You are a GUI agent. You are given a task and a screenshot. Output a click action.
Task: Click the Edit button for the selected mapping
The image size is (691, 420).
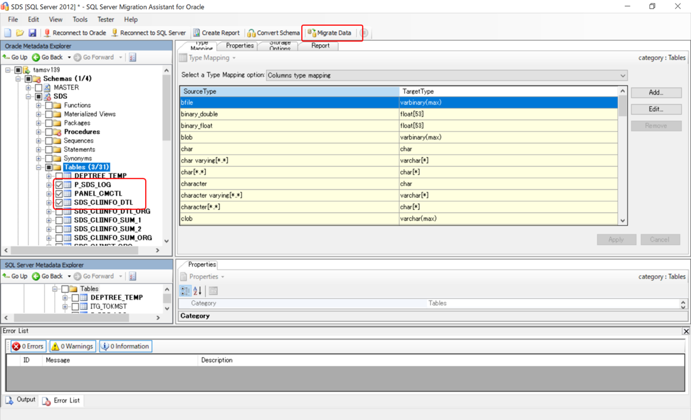point(656,109)
